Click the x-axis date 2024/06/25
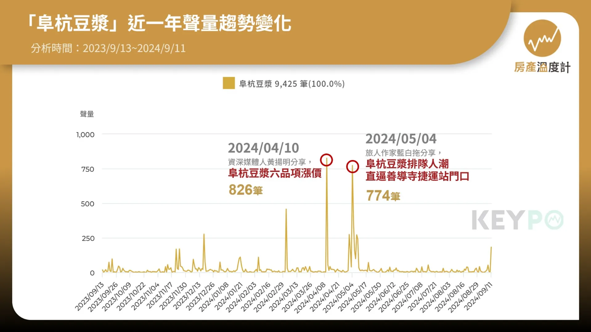This screenshot has width=591, height=332. (x=394, y=297)
